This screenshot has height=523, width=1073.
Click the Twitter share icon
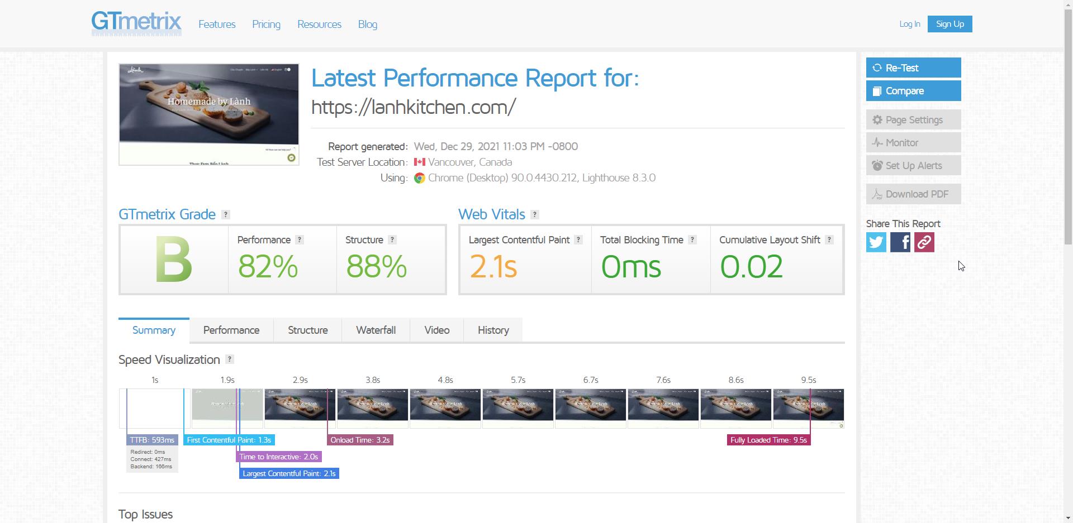pyautogui.click(x=876, y=242)
